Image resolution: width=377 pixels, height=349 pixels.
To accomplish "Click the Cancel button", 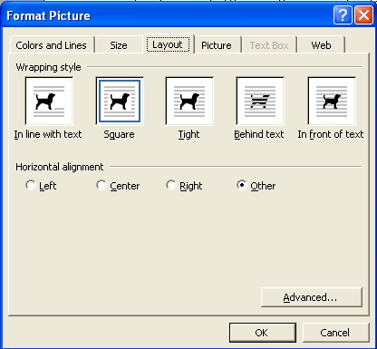I will click(335, 333).
